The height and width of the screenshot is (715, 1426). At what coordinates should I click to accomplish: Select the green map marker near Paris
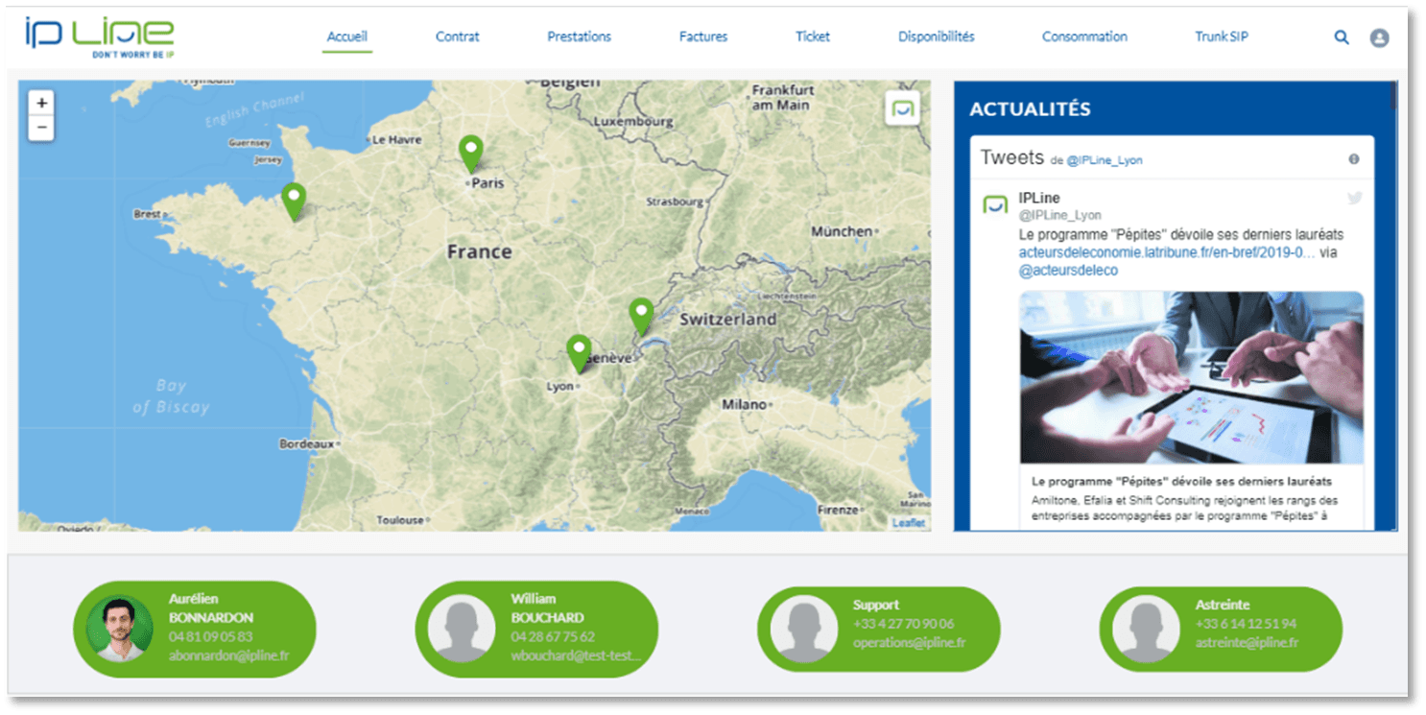point(470,154)
